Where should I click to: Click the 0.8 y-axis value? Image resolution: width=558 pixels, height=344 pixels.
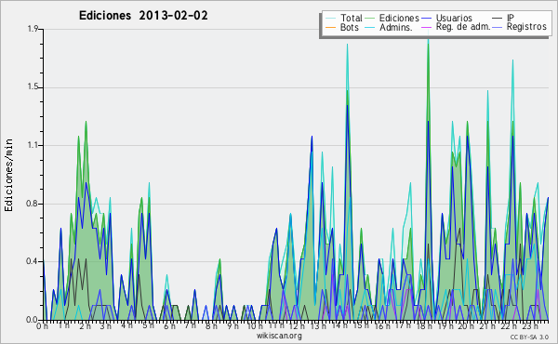33,204
